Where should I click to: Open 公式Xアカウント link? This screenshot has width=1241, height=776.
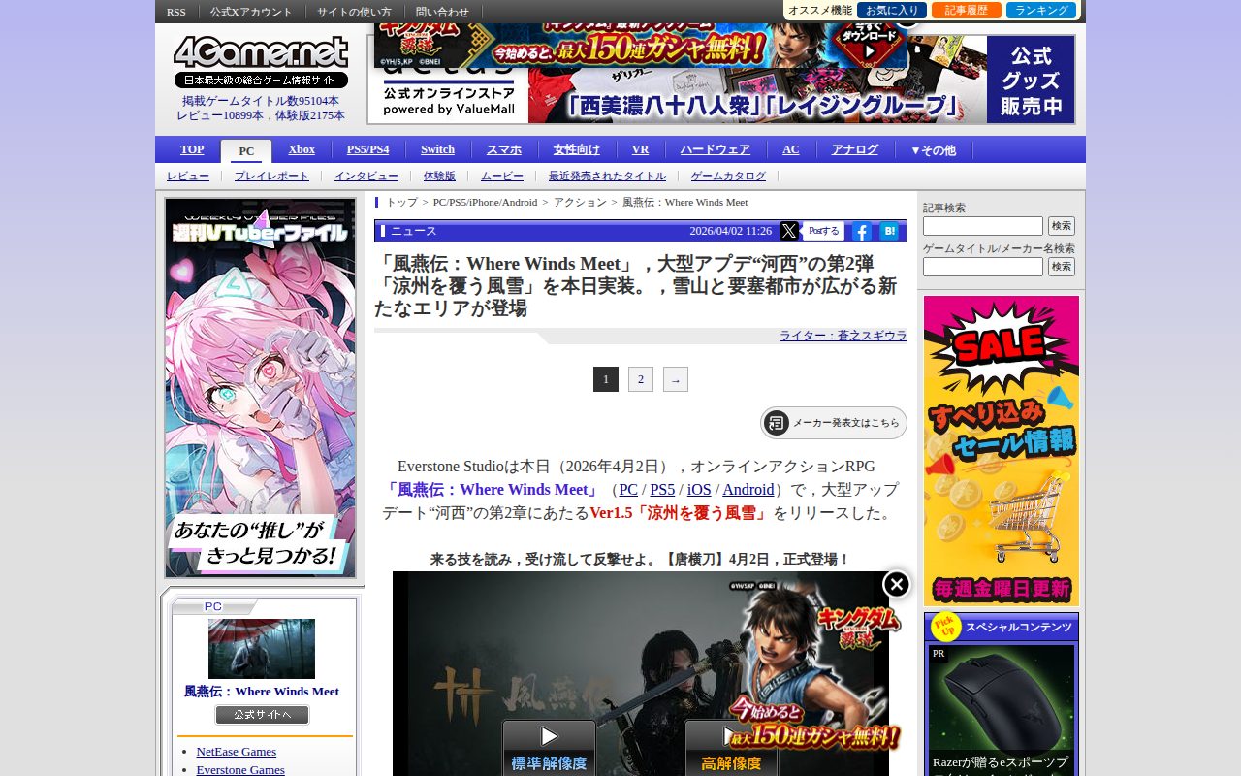click(251, 12)
